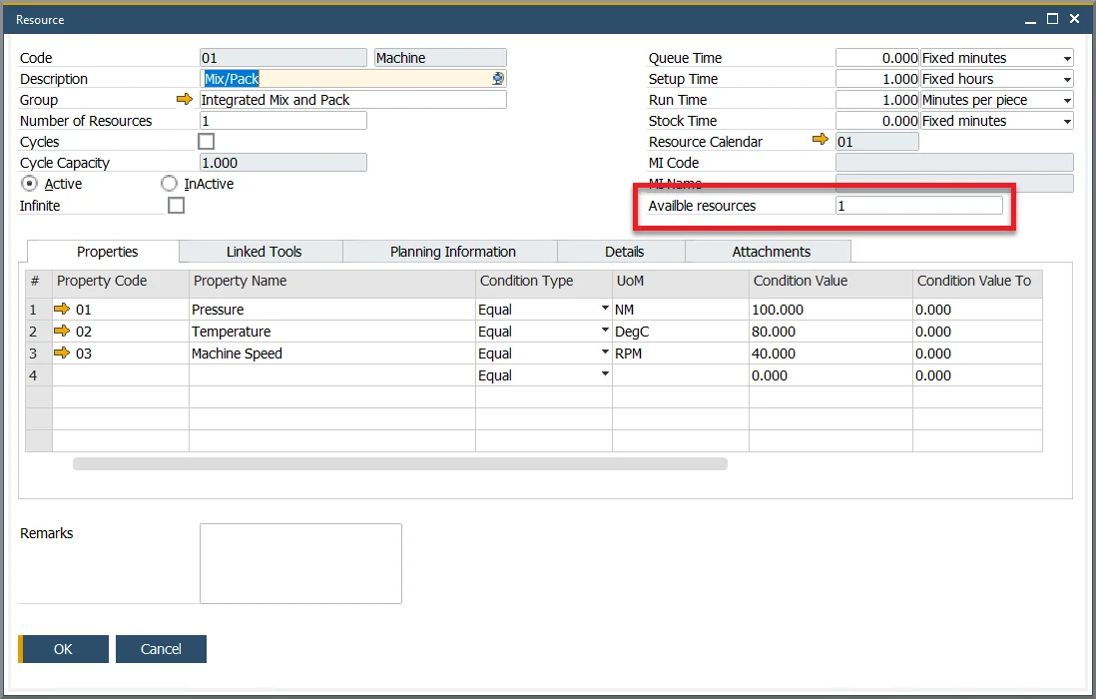Viewport: 1096px width, 699px height.
Task: Click the Number of Resources field
Action: coord(283,120)
